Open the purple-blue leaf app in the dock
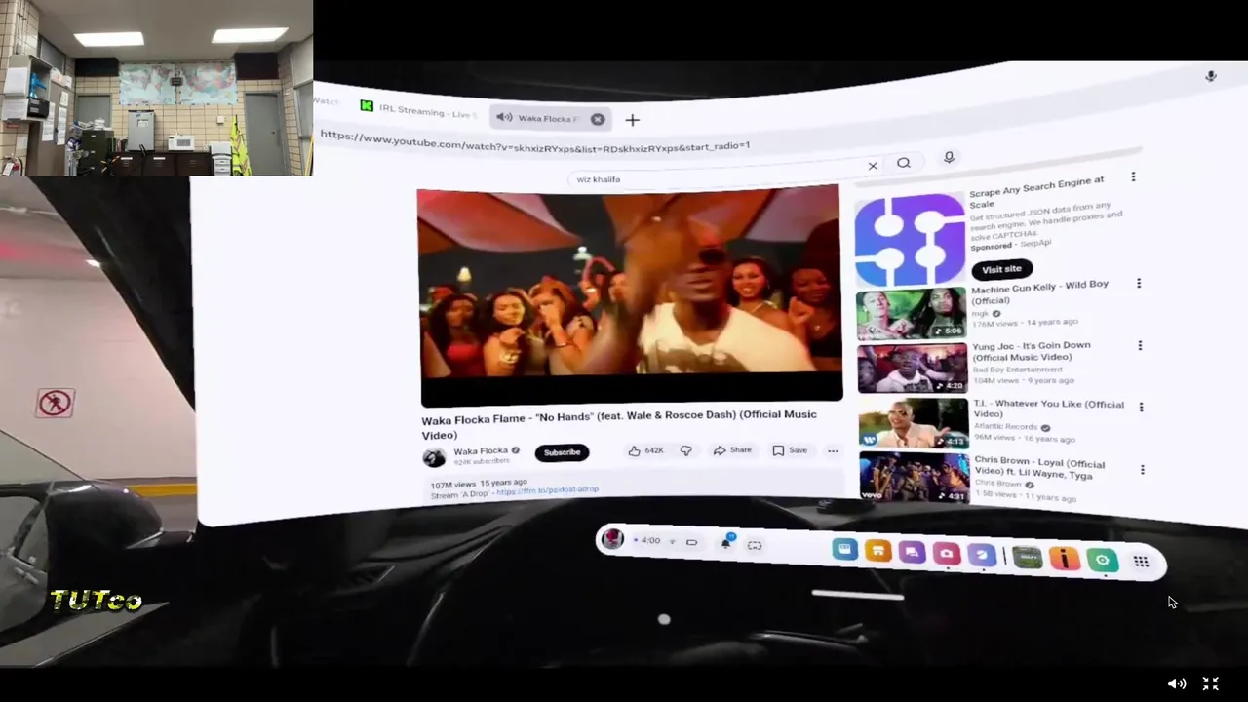This screenshot has height=702, width=1248. [981, 555]
